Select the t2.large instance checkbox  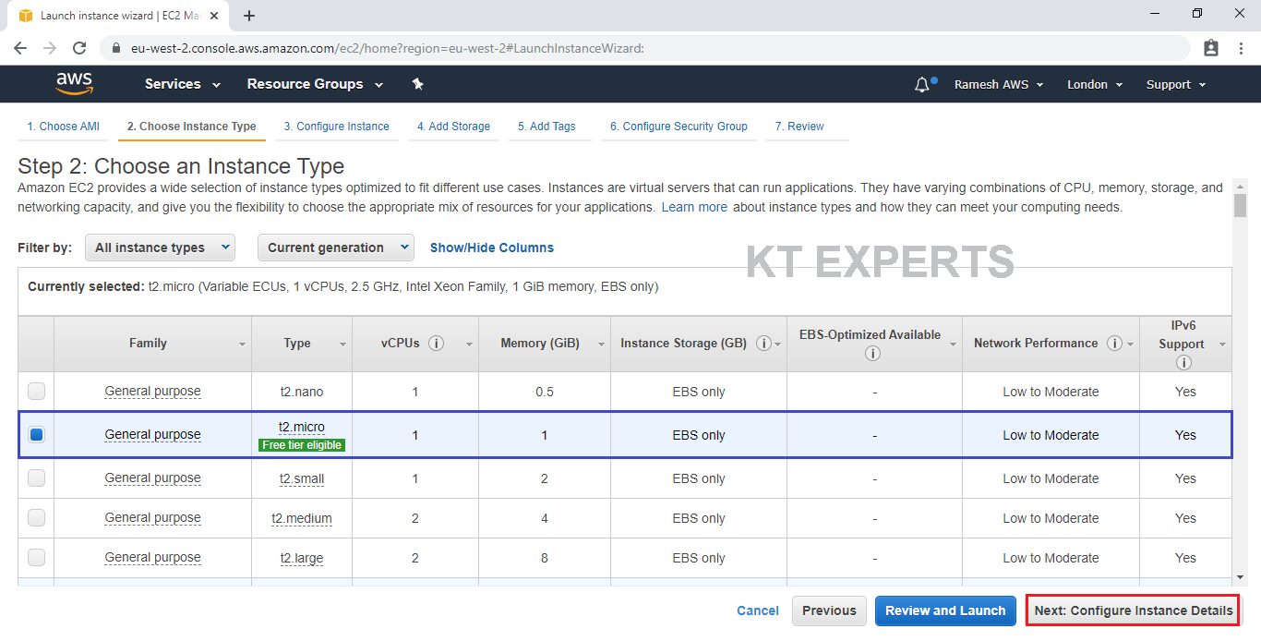[x=36, y=558]
